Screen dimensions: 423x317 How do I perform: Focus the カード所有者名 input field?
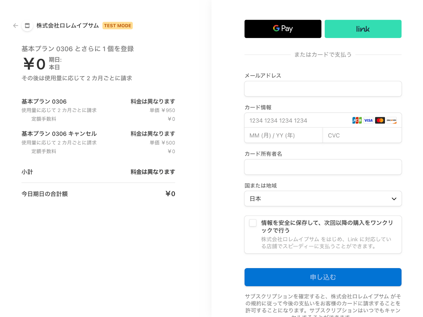(x=323, y=167)
